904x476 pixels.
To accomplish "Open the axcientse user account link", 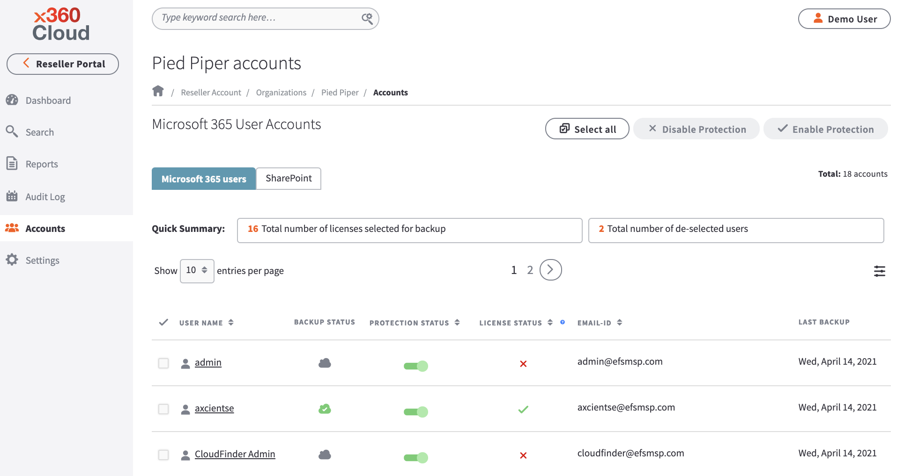I will click(214, 408).
